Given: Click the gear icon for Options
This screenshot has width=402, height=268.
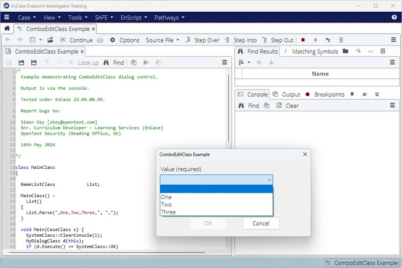Looking at the screenshot, I should click(112, 40).
